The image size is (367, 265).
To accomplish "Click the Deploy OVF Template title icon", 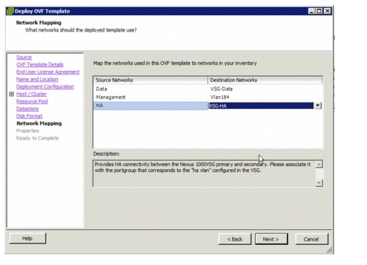I will [x=10, y=11].
